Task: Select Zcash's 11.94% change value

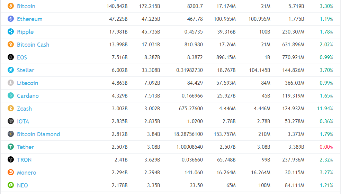Action: (325, 109)
